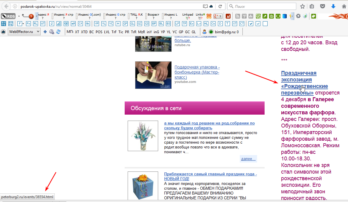This screenshot has height=202, width=348.
Task: Click the gray sitemap structure icon
Action: [251, 16]
